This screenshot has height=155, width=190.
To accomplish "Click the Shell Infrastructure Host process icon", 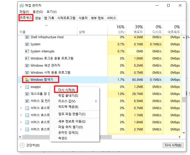I will tap(27, 37).
